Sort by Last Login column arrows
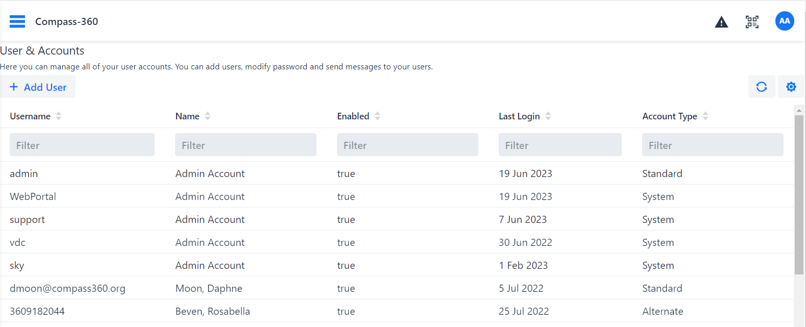This screenshot has width=806, height=327. (x=548, y=116)
